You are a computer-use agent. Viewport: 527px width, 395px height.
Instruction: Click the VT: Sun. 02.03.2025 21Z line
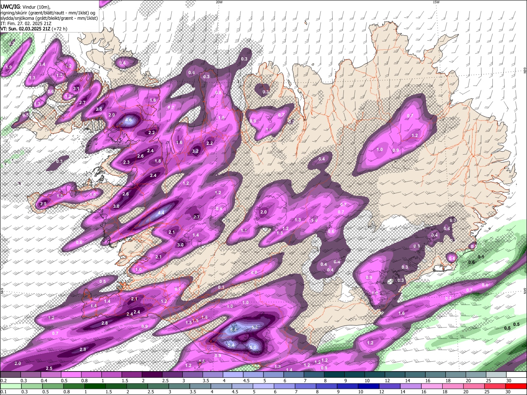pyautogui.click(x=34, y=29)
